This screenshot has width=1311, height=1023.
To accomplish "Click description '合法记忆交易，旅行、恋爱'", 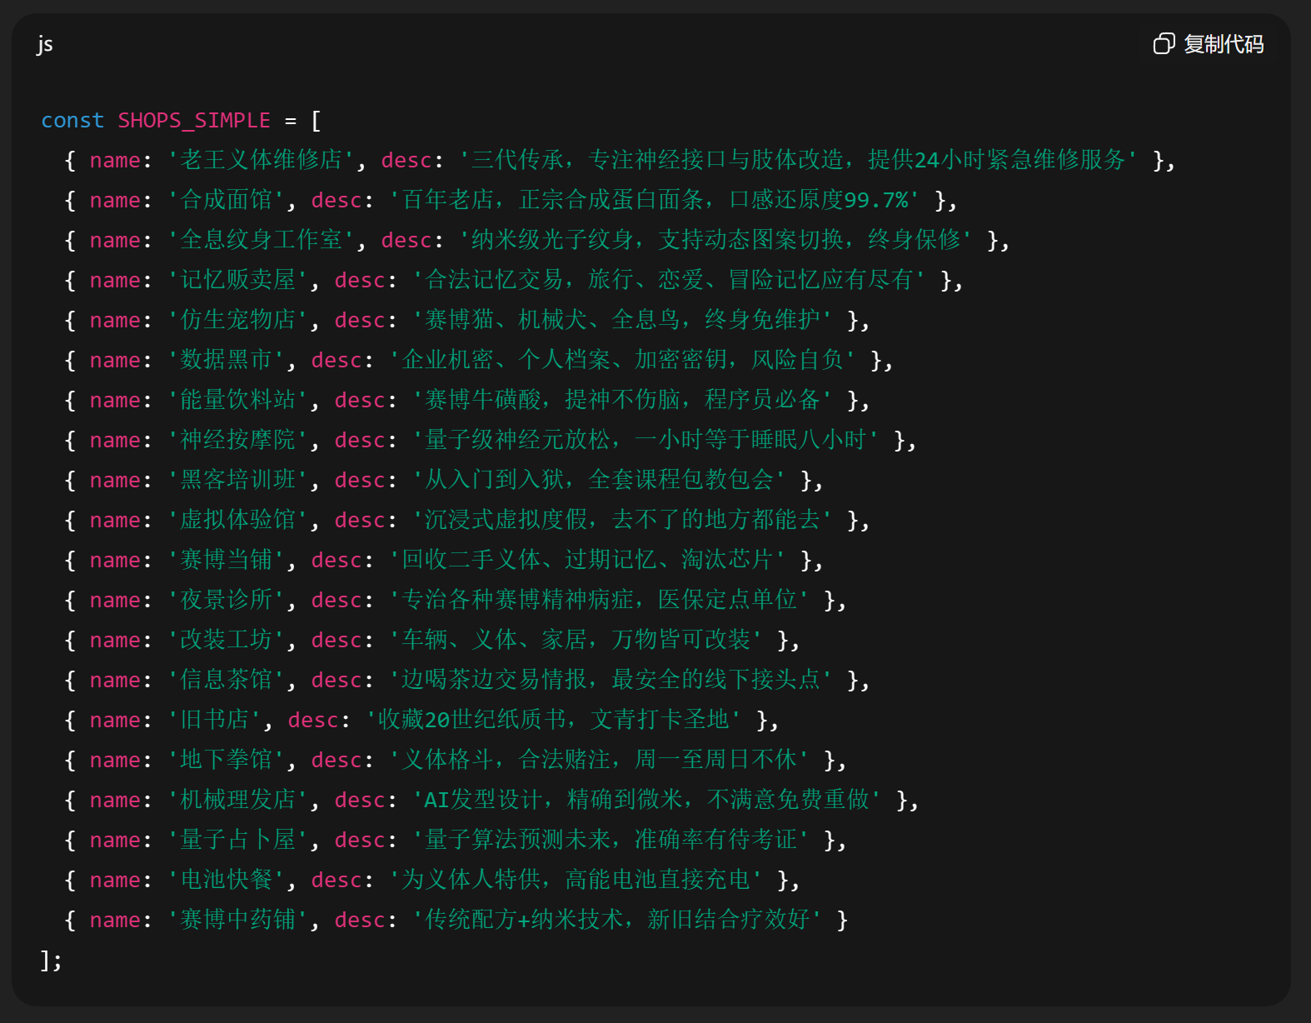I will tap(565, 280).
